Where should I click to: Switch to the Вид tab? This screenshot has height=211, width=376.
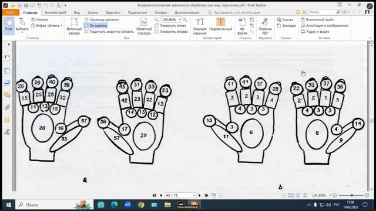click(77, 12)
